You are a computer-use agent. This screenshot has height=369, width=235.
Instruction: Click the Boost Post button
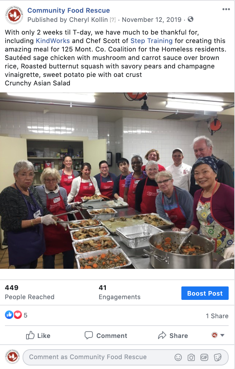[205, 293]
